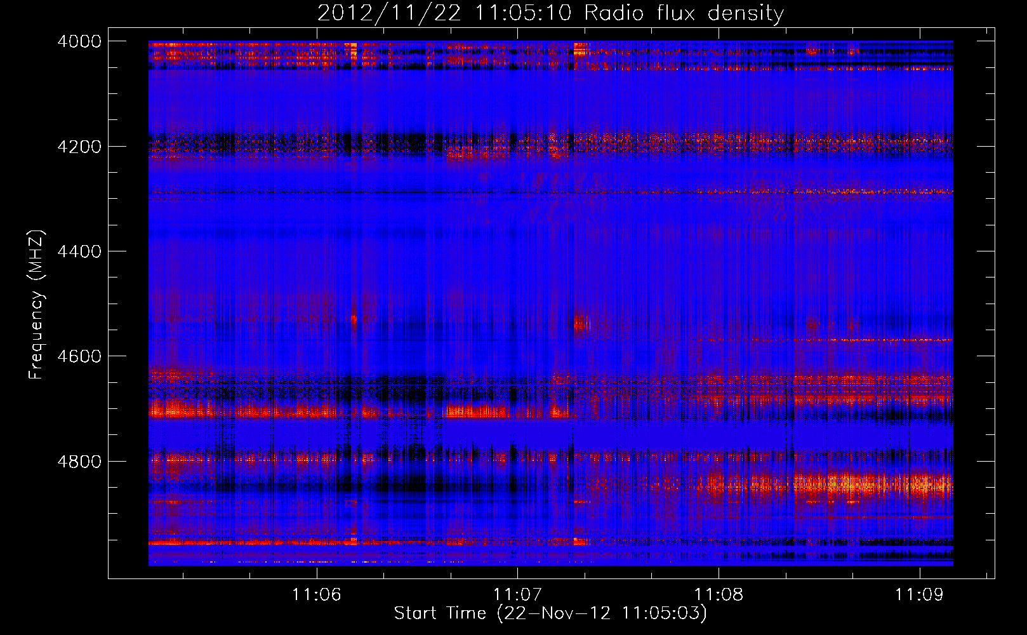The width and height of the screenshot is (1027, 635).
Task: Select the 4200 frequency axis label
Action: click(79, 147)
